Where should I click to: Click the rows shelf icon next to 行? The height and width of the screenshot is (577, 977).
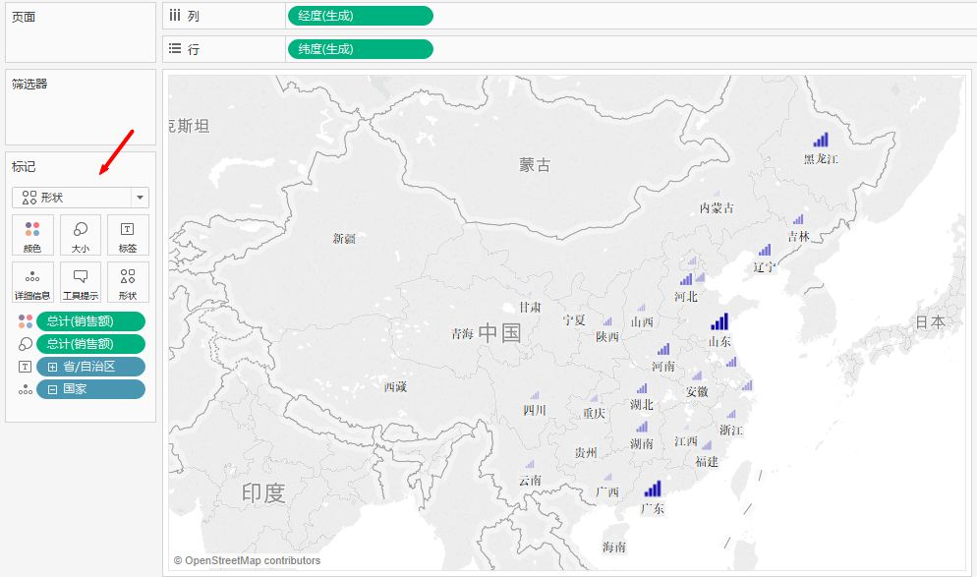(x=175, y=48)
